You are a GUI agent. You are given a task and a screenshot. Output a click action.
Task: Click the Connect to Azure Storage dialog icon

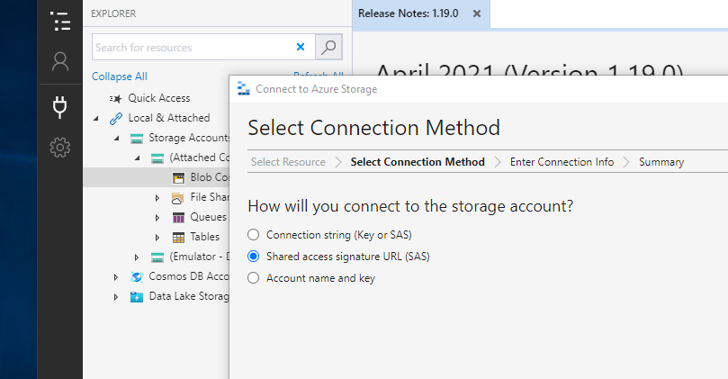click(x=244, y=88)
